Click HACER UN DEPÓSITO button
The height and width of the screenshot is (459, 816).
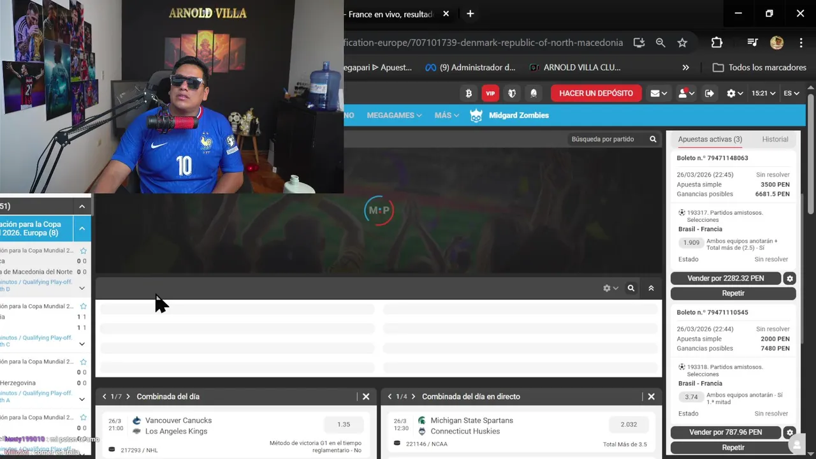tap(596, 93)
